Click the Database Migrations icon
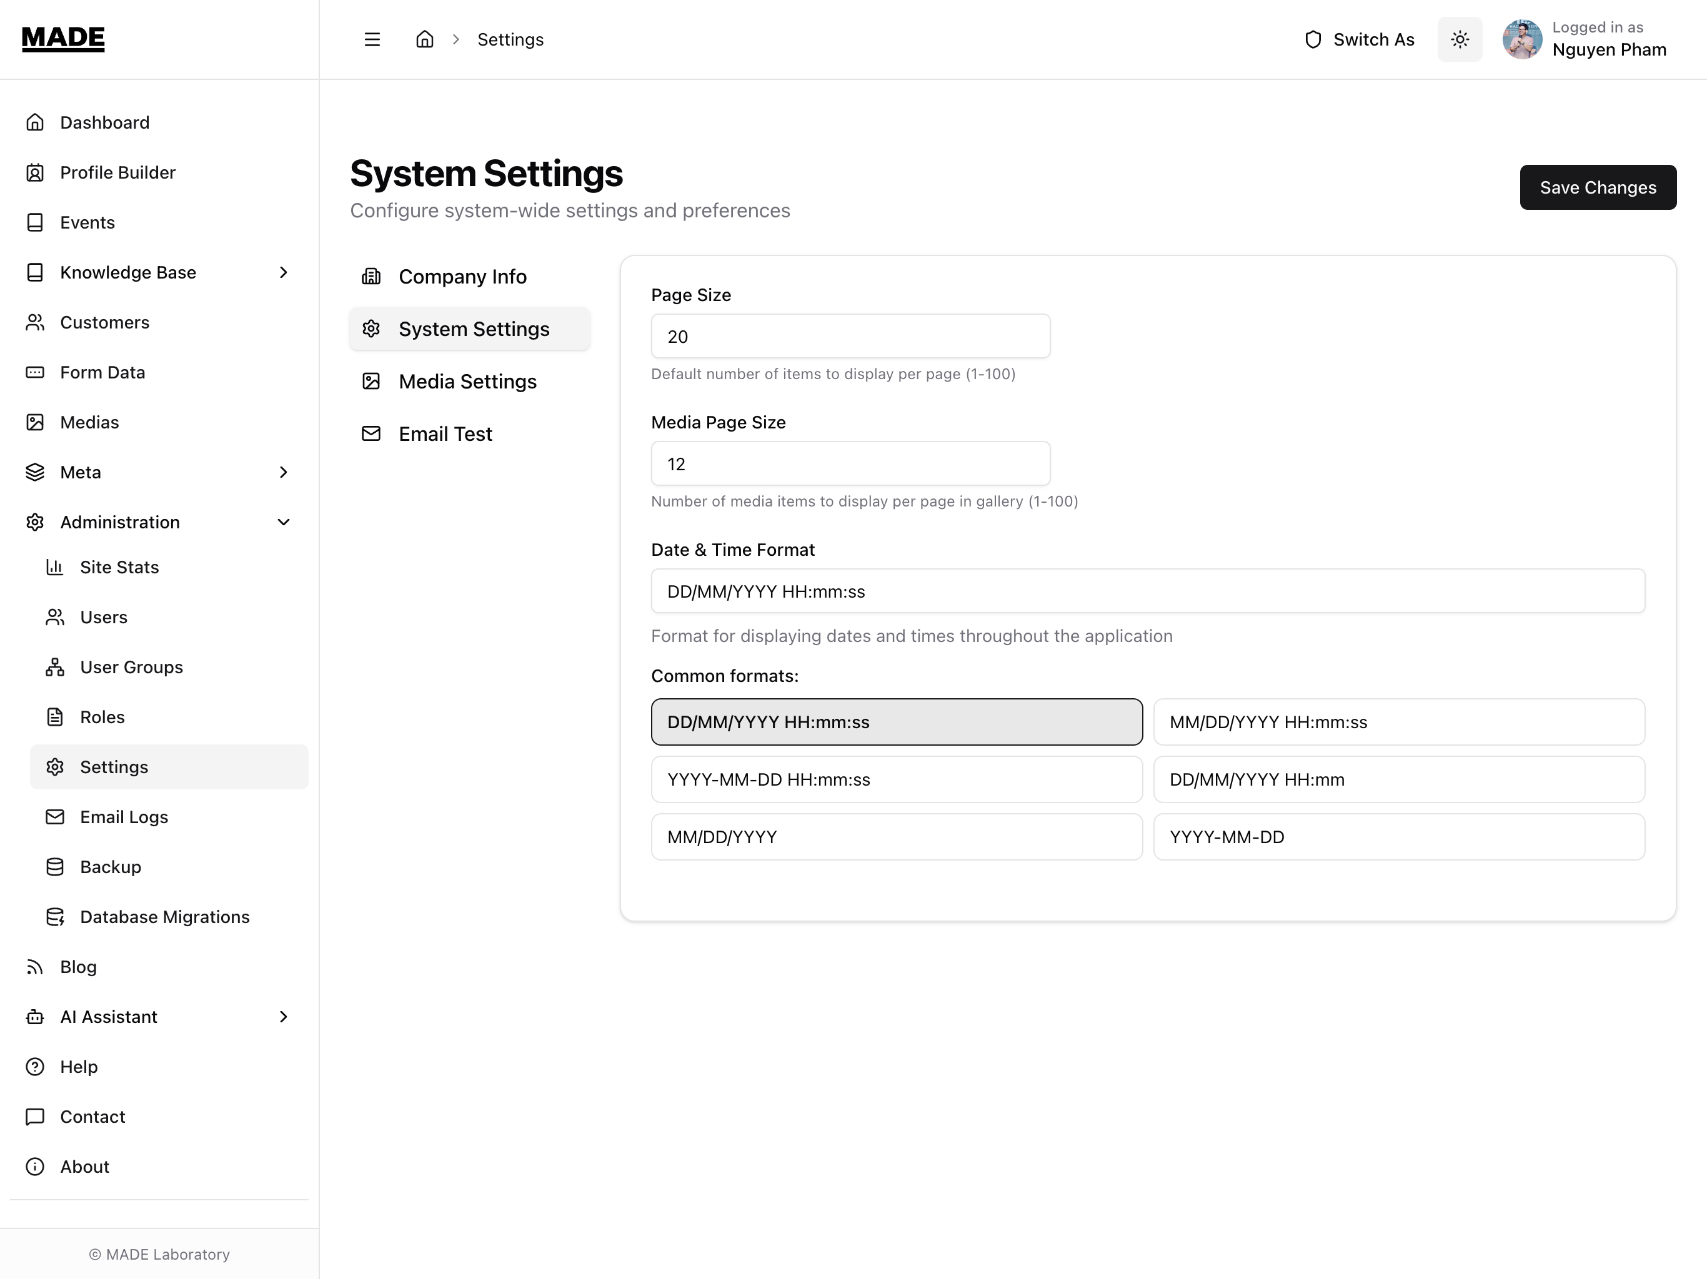 pyautogui.click(x=55, y=916)
